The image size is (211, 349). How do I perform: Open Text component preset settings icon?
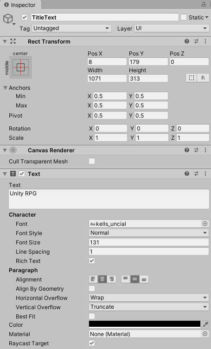(x=196, y=174)
